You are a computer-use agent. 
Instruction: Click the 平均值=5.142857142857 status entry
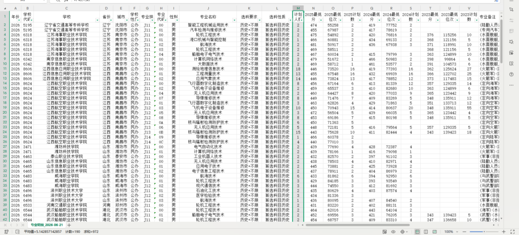click(x=43, y=231)
